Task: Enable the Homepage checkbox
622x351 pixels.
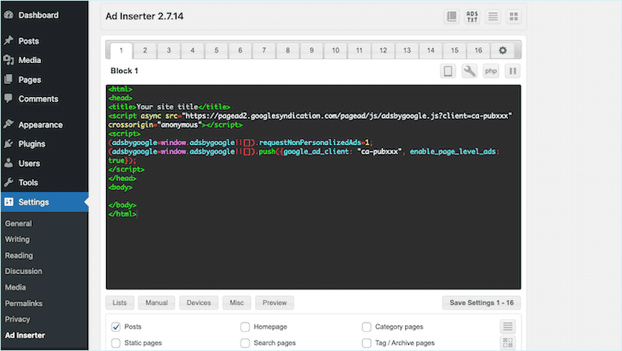Action: tap(245, 327)
